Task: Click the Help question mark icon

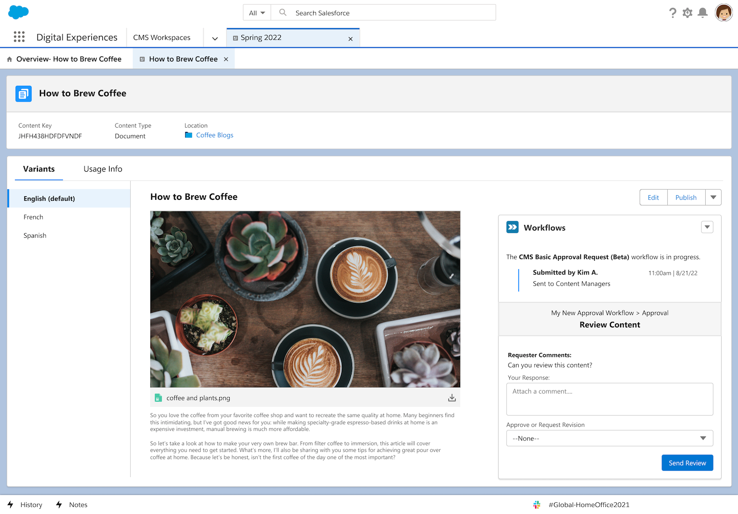Action: point(672,13)
